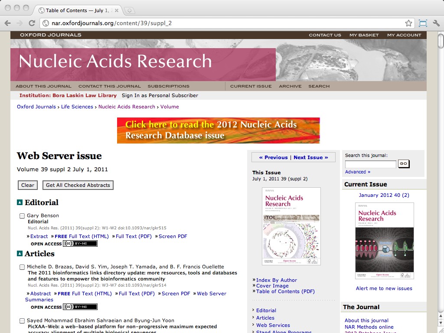Open Advanced search link

pos(358,172)
